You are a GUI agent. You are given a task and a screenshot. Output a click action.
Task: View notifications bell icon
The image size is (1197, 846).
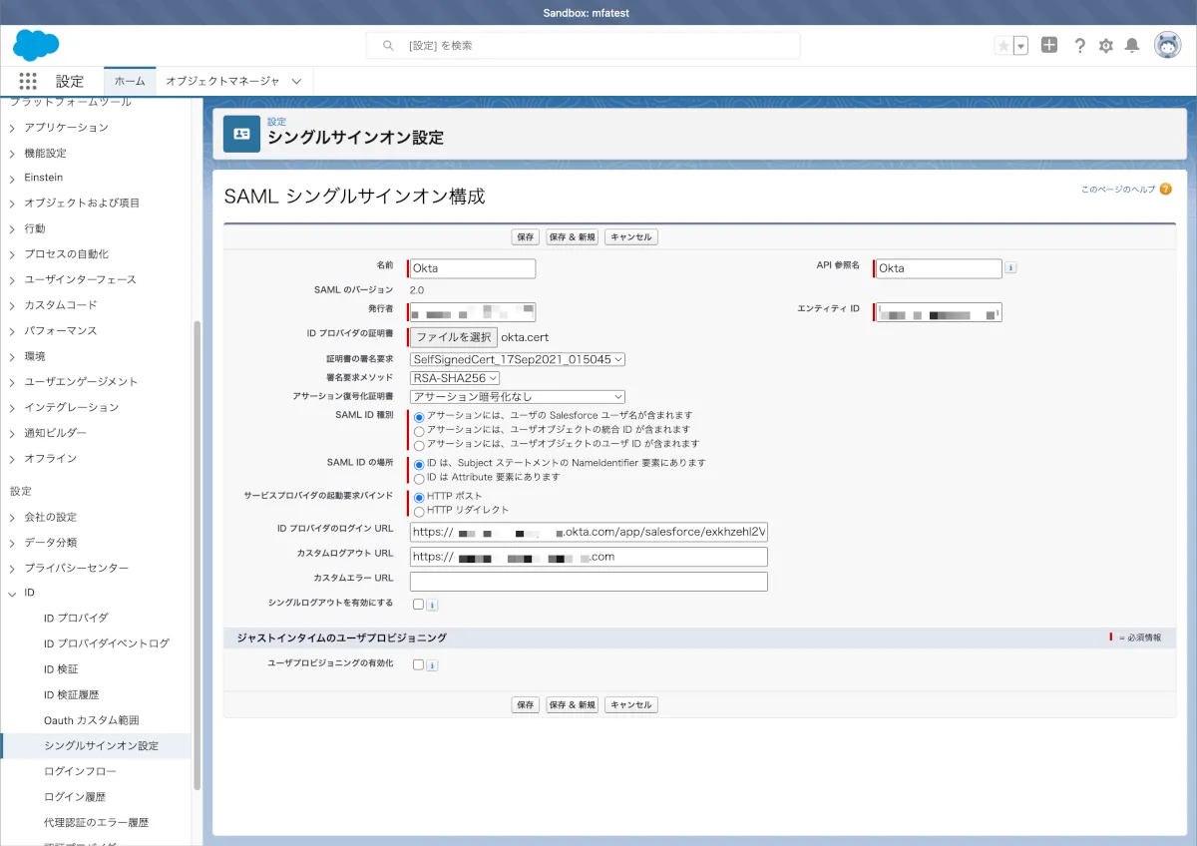(x=1132, y=46)
